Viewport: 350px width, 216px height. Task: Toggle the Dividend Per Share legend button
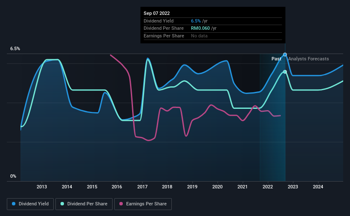coord(84,204)
